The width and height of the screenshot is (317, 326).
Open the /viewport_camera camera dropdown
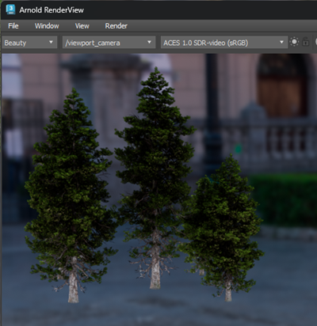click(x=109, y=43)
